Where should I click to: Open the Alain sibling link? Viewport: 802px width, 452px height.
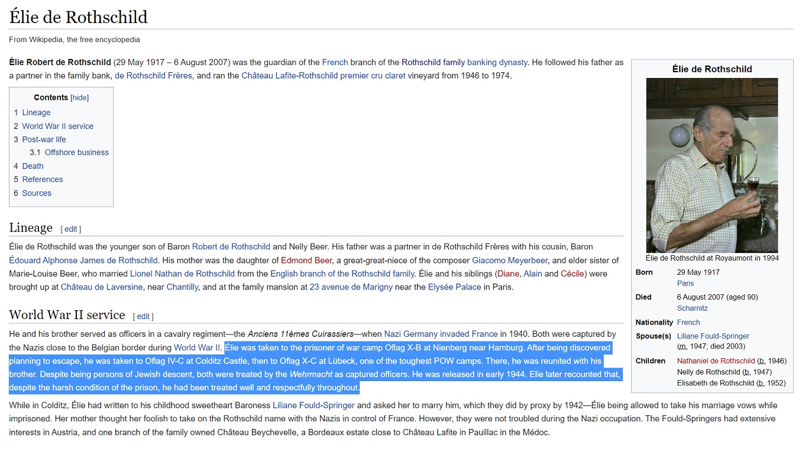[x=533, y=274]
